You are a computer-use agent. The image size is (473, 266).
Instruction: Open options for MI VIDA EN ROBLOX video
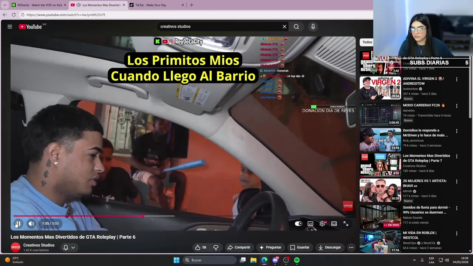457,233
